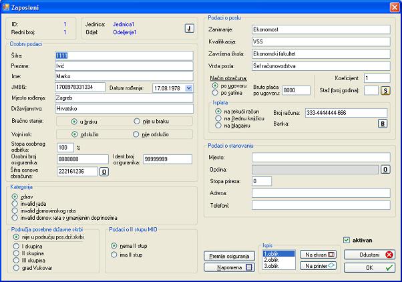Send output to printer with Na printer
This screenshot has width=402, height=282.
[317, 266]
